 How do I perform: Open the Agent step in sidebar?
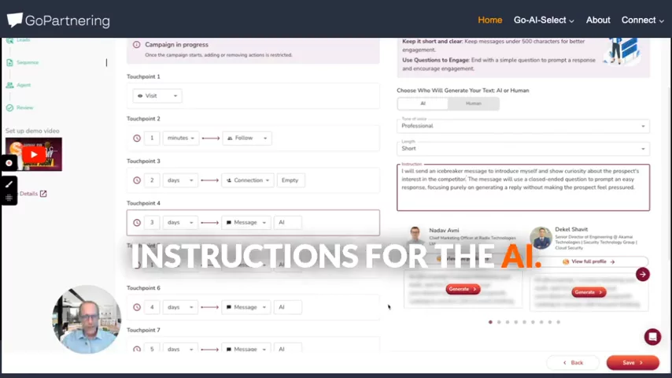tap(24, 85)
